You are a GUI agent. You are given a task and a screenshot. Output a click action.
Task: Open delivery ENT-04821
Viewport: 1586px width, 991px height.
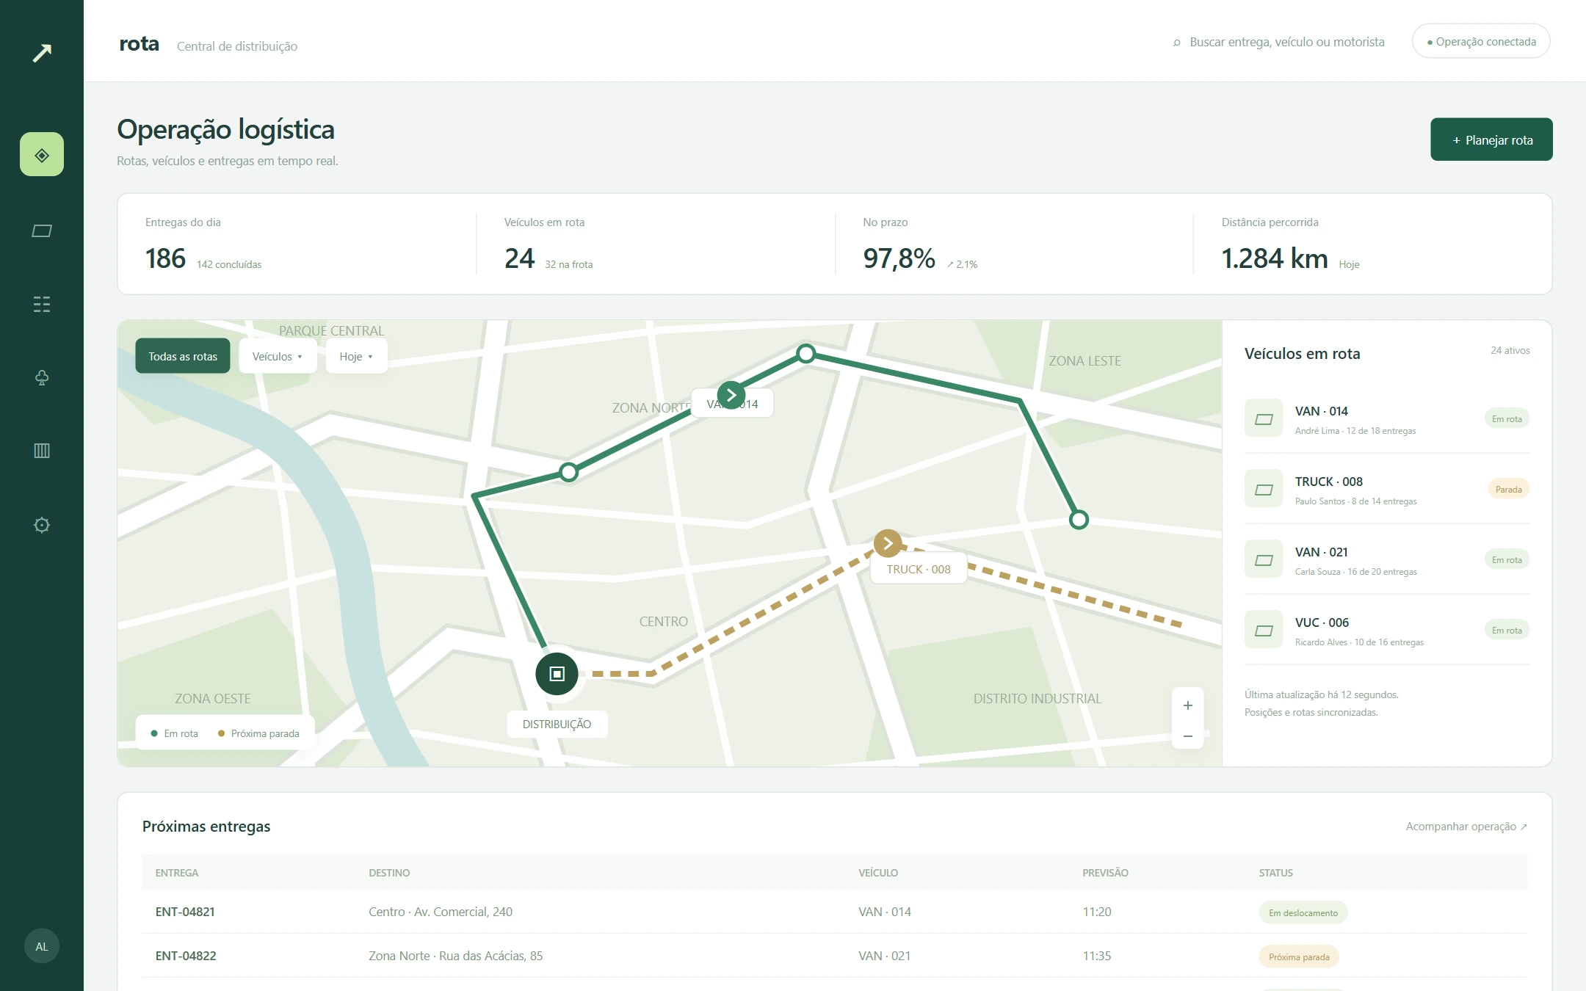click(x=185, y=912)
